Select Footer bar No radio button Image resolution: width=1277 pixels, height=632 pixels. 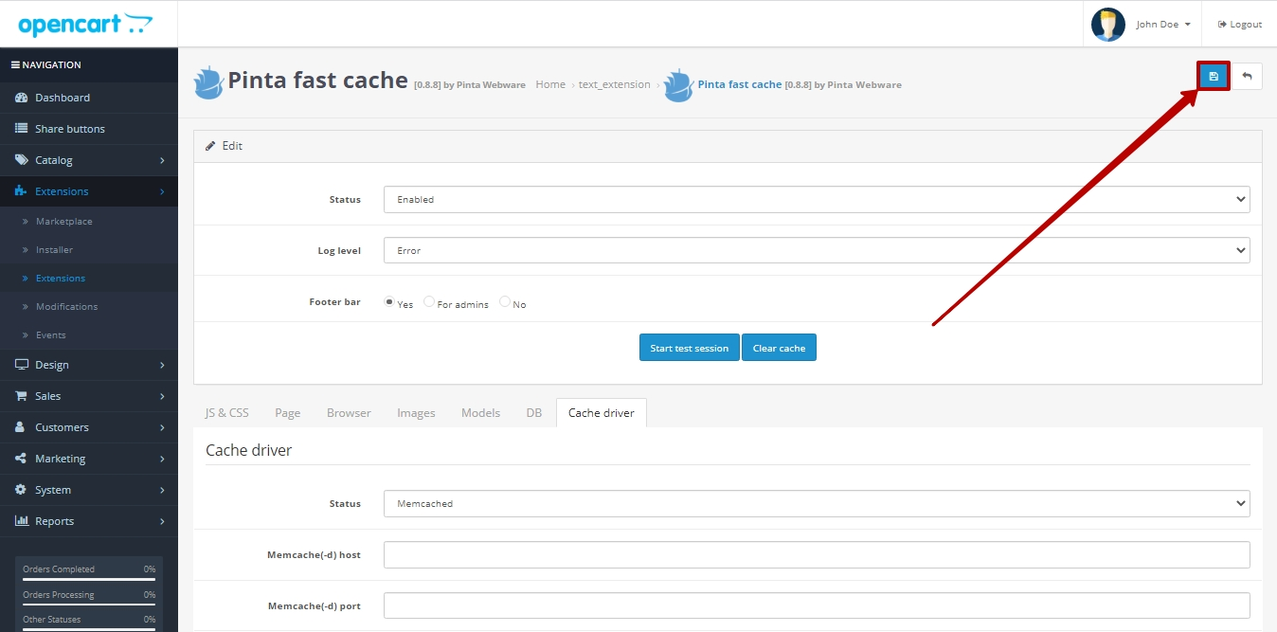click(505, 302)
